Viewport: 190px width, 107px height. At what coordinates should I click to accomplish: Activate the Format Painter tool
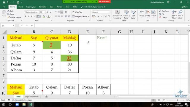pyautogui.click(x=14, y=17)
